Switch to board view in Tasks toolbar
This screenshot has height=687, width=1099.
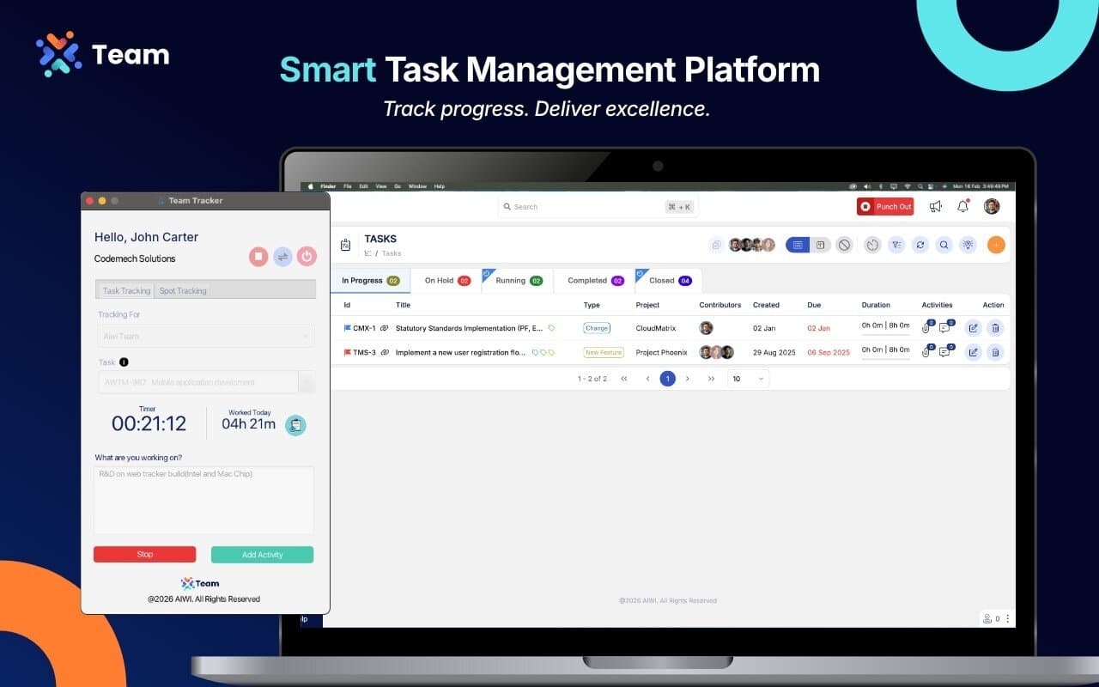click(820, 245)
